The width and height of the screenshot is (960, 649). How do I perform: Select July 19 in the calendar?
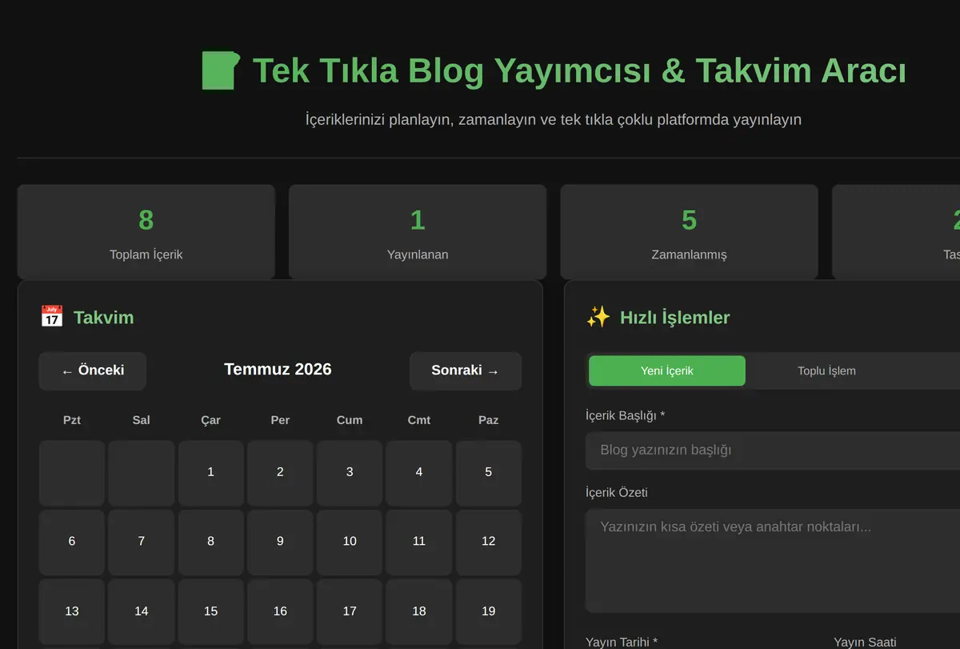coord(489,611)
